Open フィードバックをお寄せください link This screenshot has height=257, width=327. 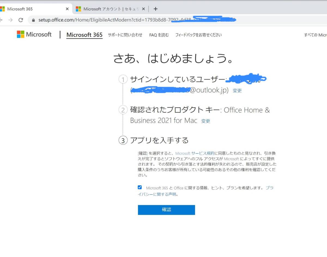point(198,35)
